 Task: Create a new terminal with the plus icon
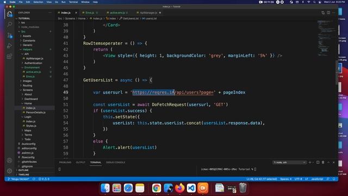310,162
